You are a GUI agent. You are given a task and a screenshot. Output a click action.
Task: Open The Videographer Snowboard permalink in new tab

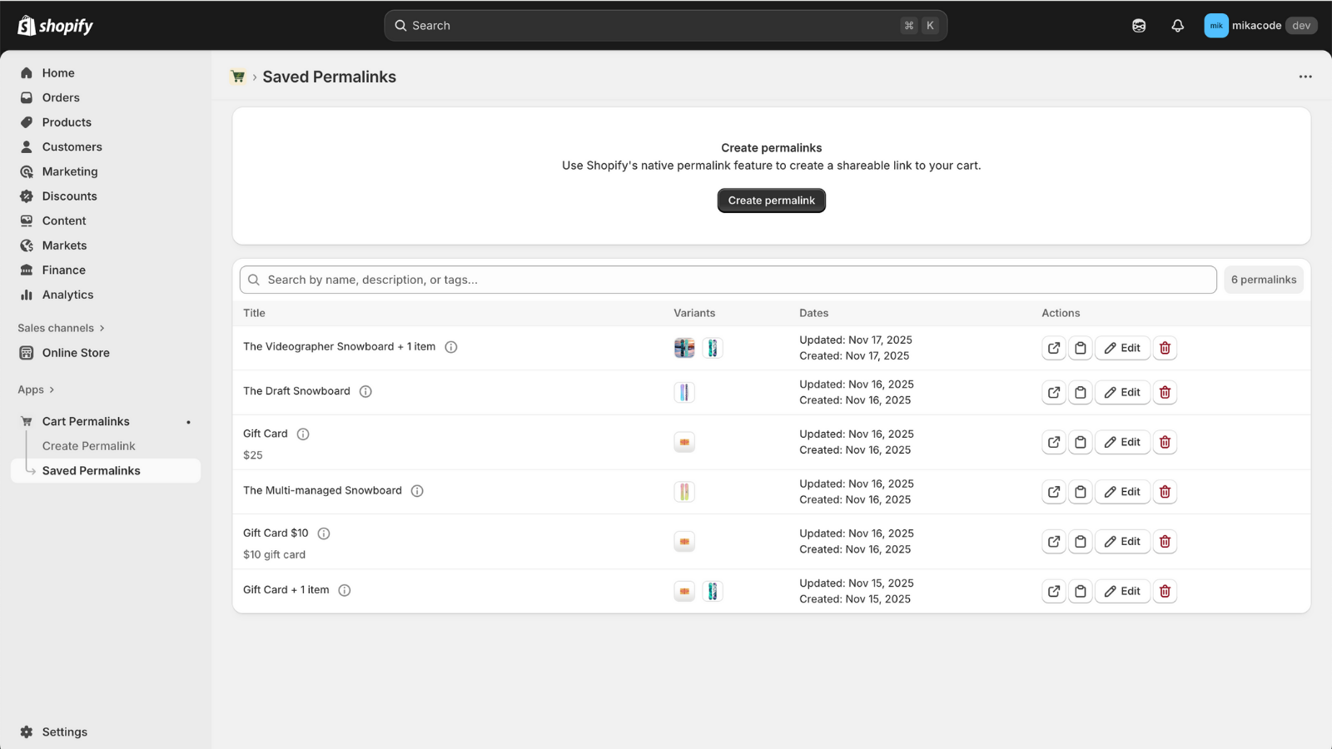1054,348
